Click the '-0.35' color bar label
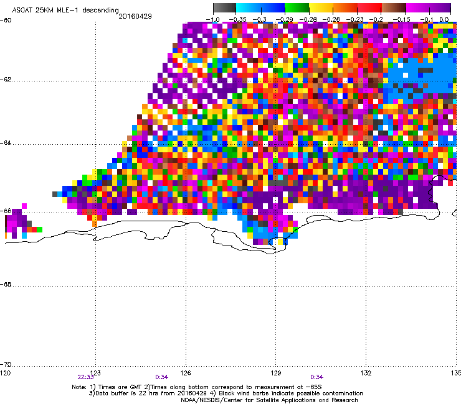Screen dimensions: 461x404 click(x=237, y=20)
